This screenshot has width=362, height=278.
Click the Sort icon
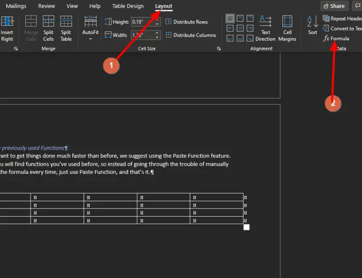(x=312, y=25)
